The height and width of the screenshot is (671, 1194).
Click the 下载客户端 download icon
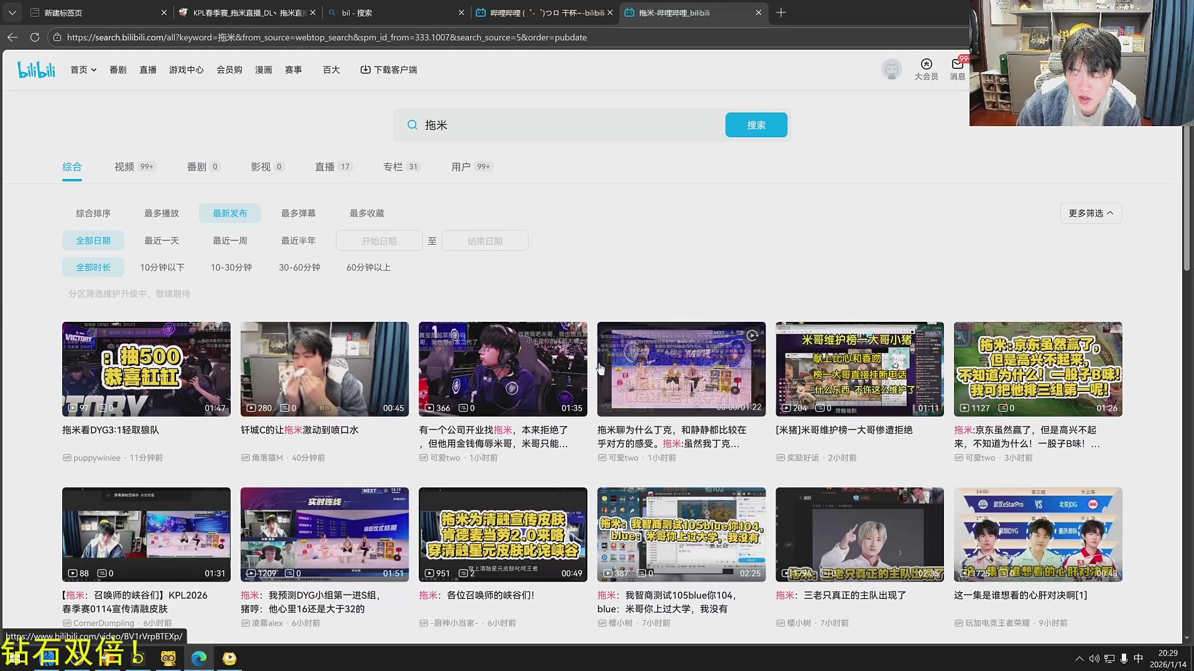pos(366,70)
